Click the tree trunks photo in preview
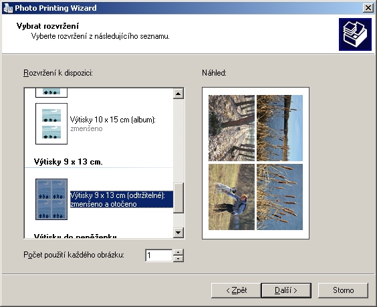This screenshot has width=377, height=307. click(x=231, y=128)
